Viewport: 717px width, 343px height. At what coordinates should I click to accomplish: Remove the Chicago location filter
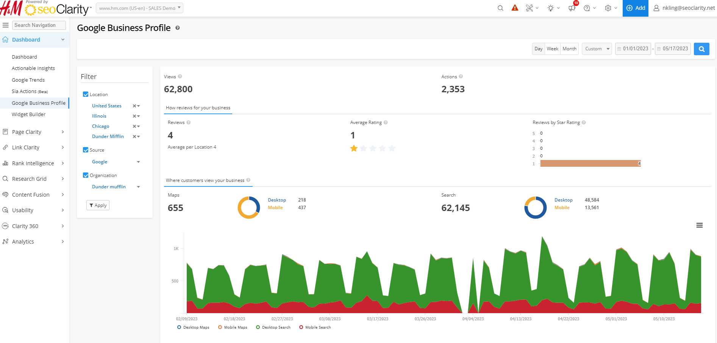click(x=134, y=126)
